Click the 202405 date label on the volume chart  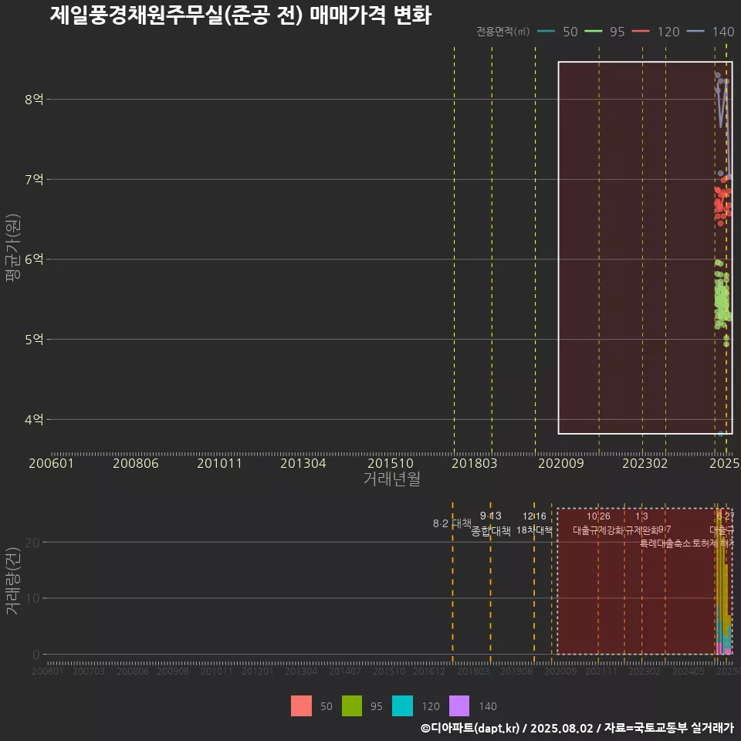(x=688, y=671)
